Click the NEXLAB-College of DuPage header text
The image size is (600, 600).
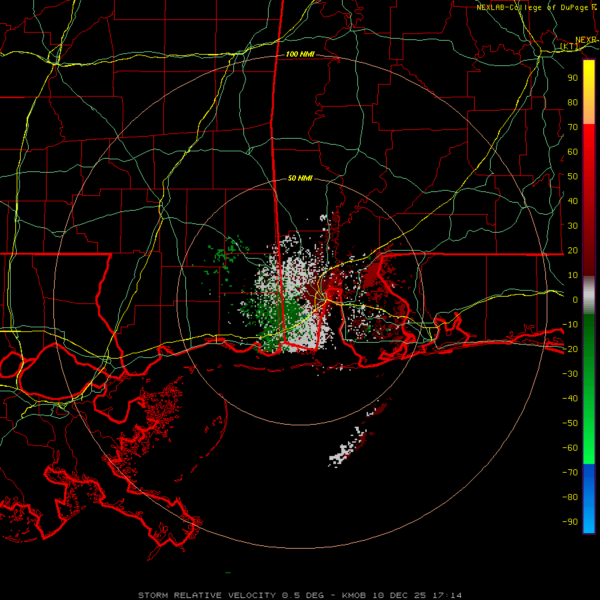pos(536,7)
